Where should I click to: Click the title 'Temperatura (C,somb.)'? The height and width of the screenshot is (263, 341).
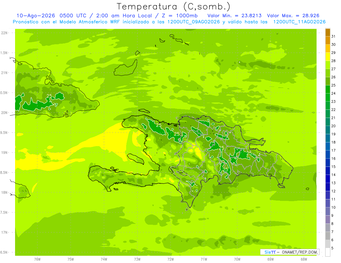174,7
